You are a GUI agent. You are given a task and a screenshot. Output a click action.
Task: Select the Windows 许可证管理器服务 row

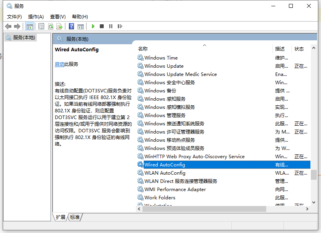[224, 132]
